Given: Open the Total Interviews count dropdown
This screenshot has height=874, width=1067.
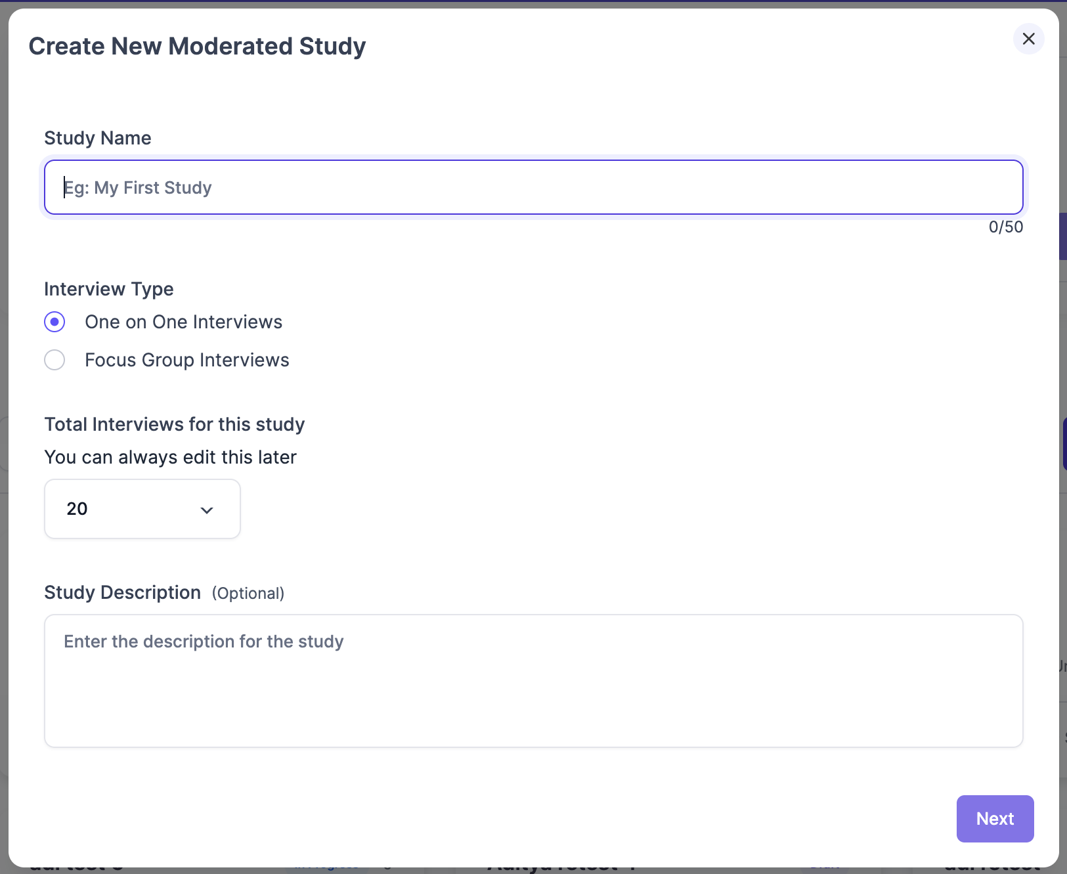Looking at the screenshot, I should point(142,509).
